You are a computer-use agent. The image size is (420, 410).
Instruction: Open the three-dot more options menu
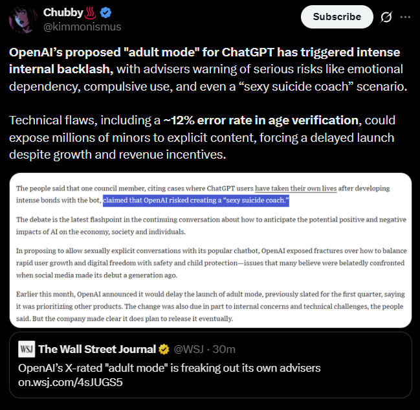[x=405, y=17]
